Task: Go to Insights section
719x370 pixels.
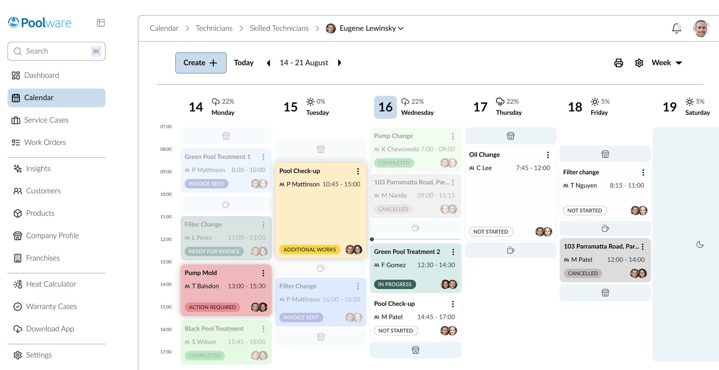Action: pyautogui.click(x=56, y=168)
